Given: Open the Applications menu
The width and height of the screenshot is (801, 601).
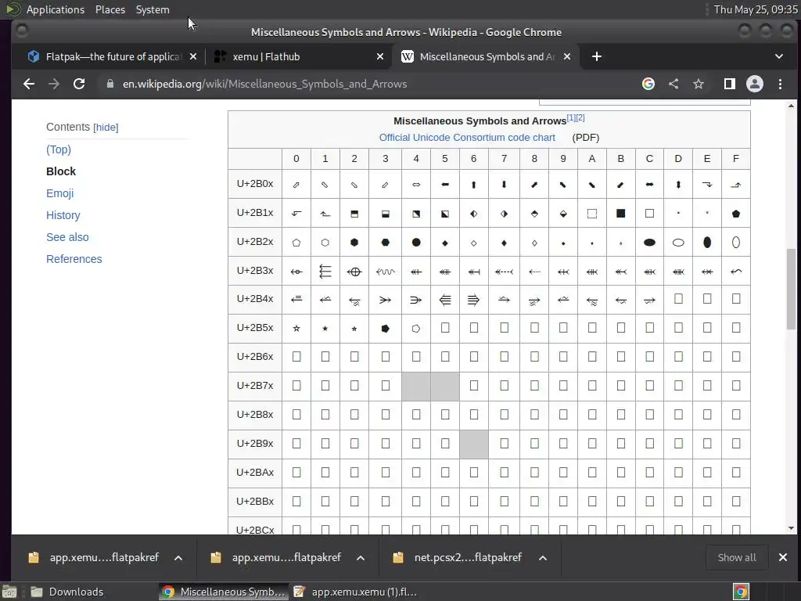Looking at the screenshot, I should coord(56,9).
